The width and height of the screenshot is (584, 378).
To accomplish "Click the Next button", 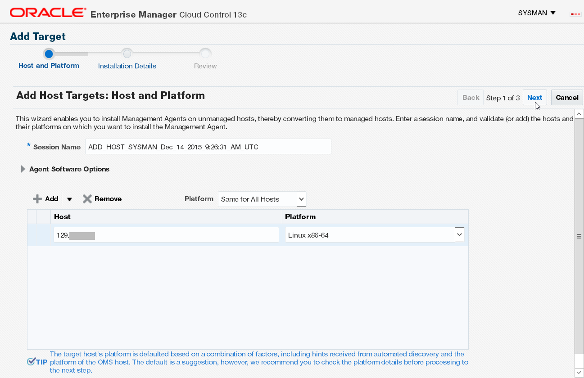I will click(x=535, y=98).
